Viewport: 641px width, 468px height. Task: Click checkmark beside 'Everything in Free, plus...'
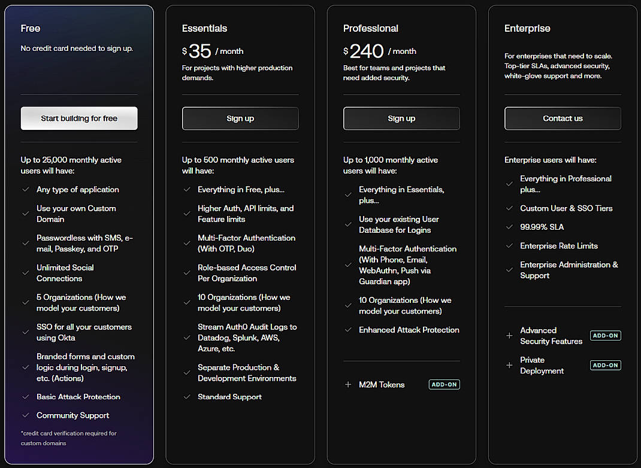[x=187, y=190]
